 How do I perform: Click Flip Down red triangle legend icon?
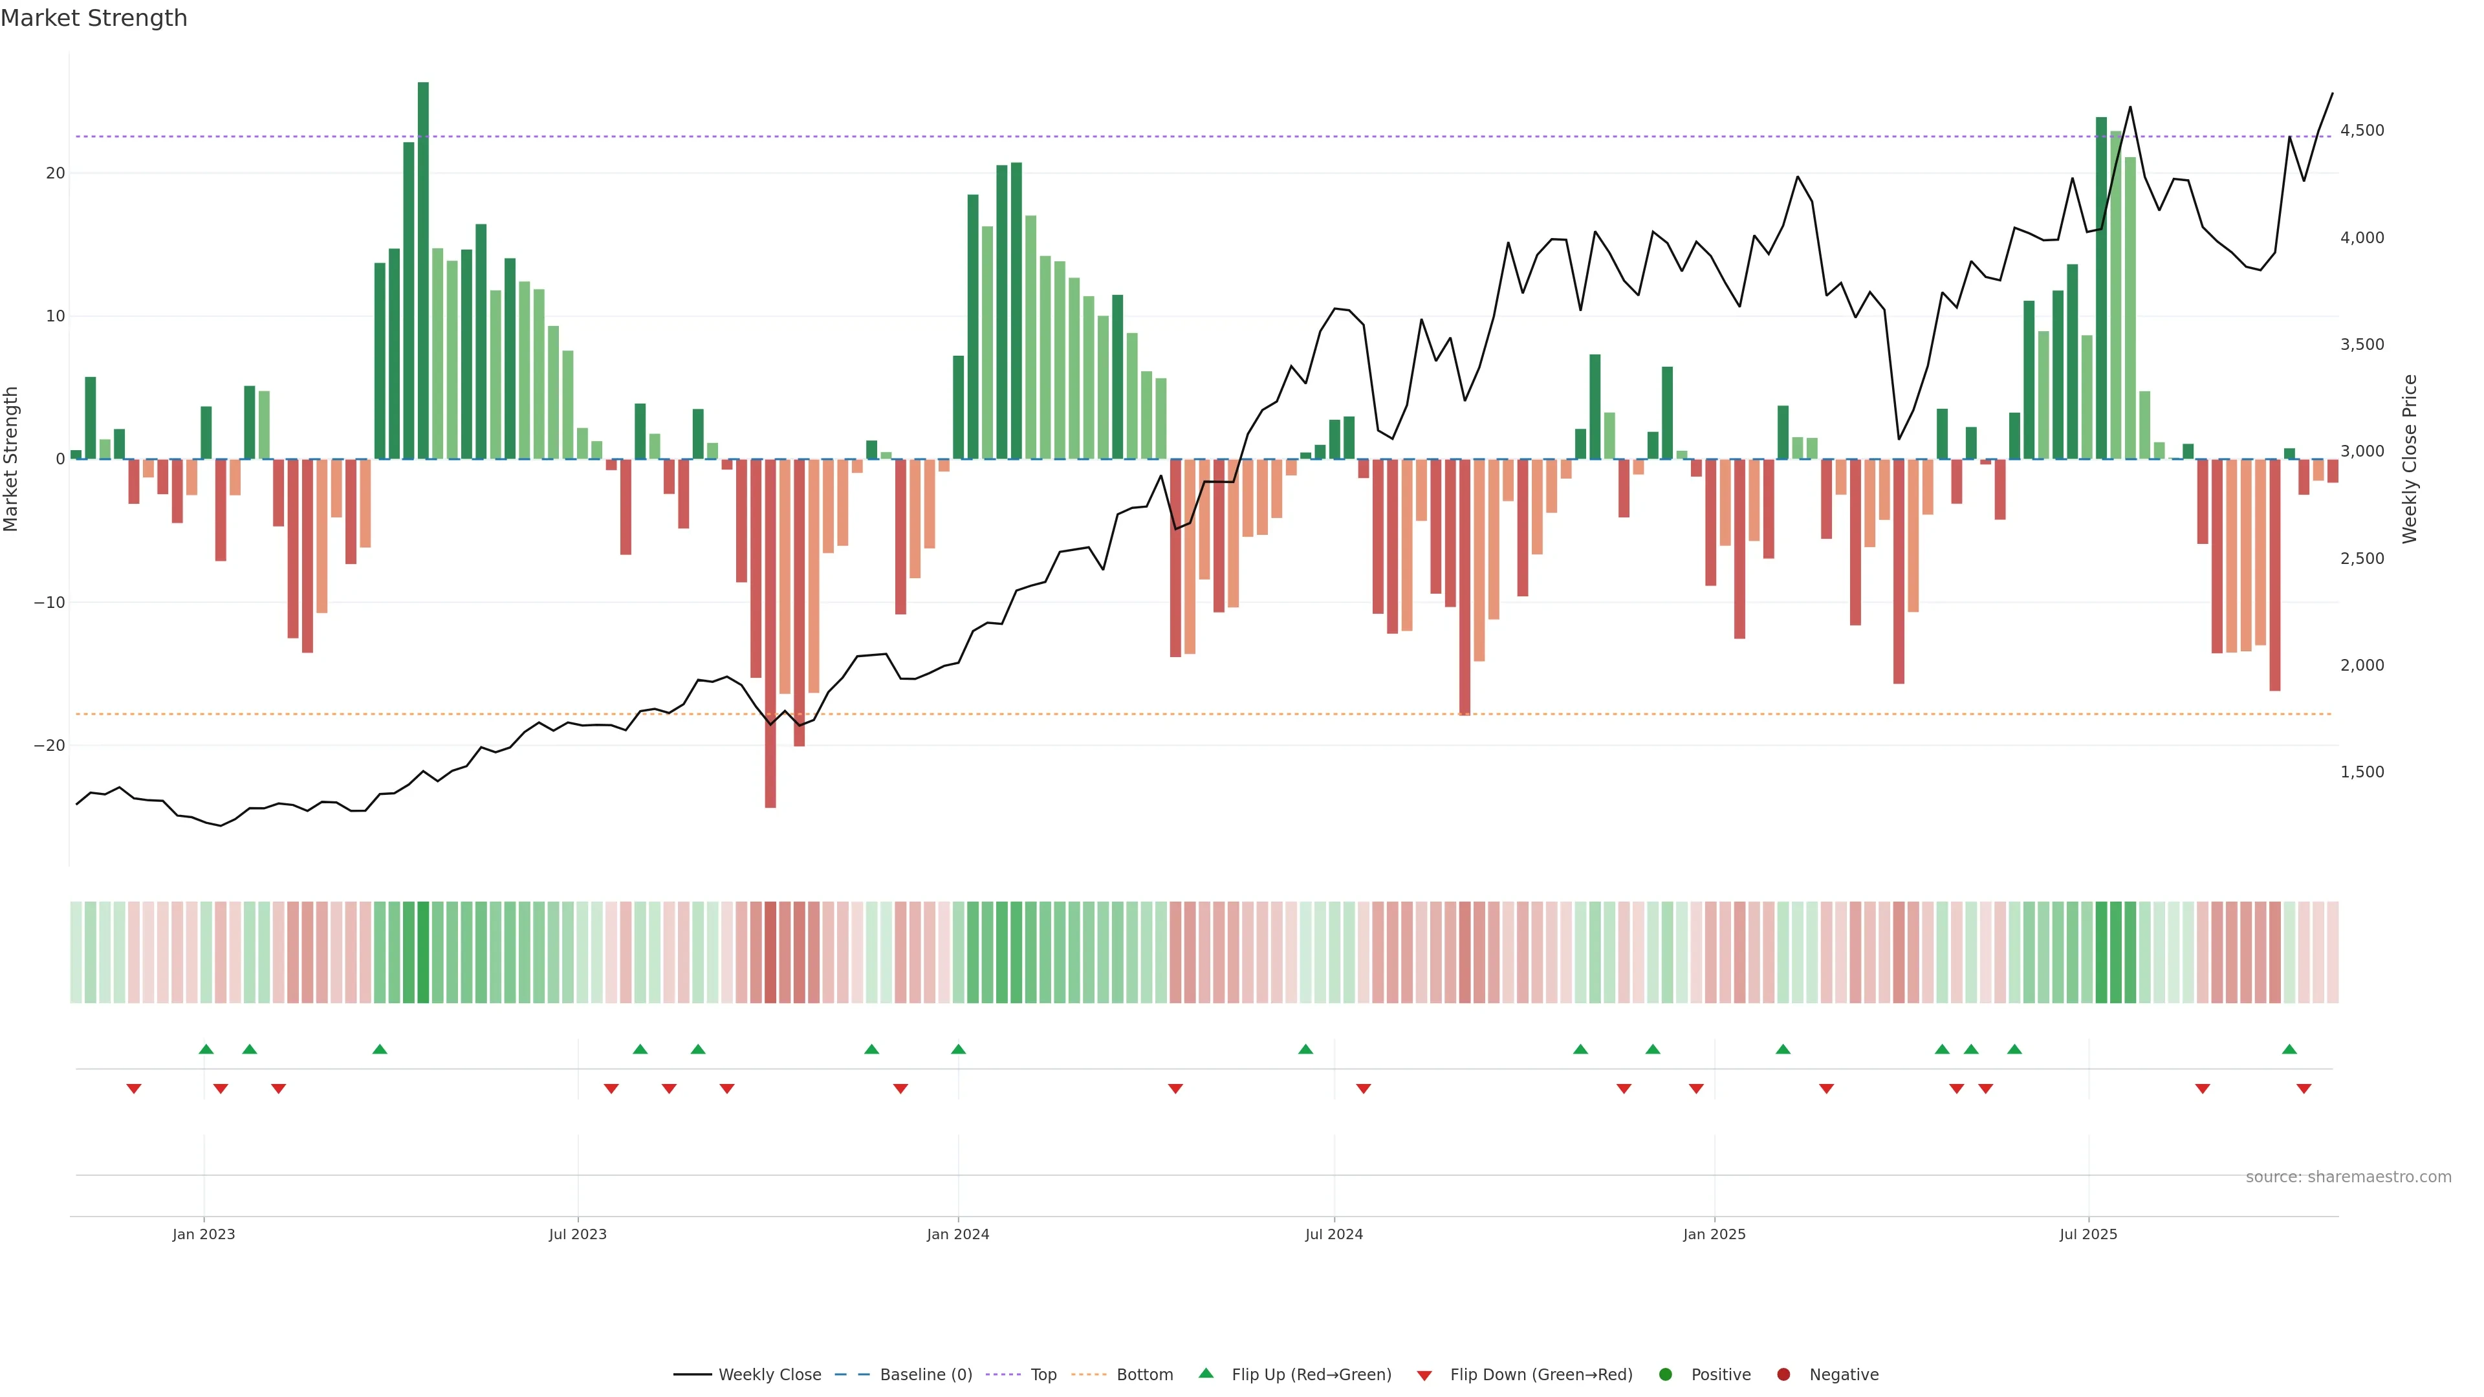coord(1424,1375)
